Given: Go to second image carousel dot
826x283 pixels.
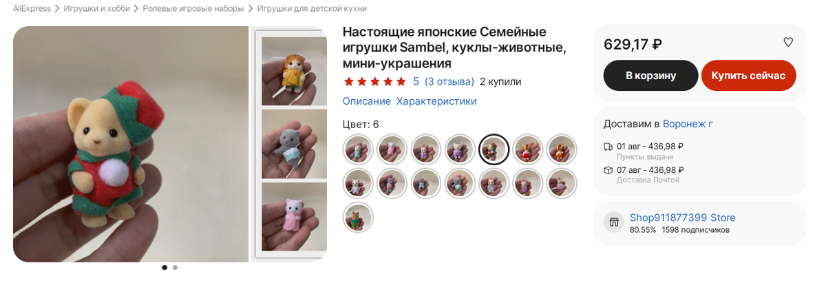Looking at the screenshot, I should [175, 267].
